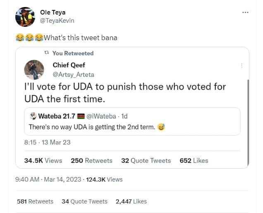Click the vertical dots on the quoted tweet

[x=241, y=65]
